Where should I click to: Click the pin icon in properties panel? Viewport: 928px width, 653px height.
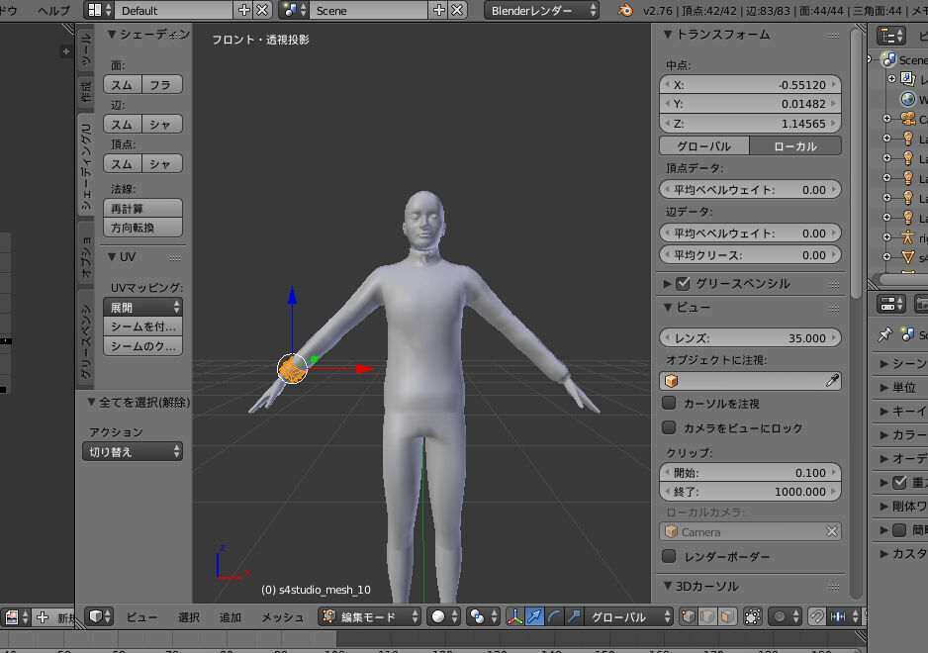click(884, 334)
